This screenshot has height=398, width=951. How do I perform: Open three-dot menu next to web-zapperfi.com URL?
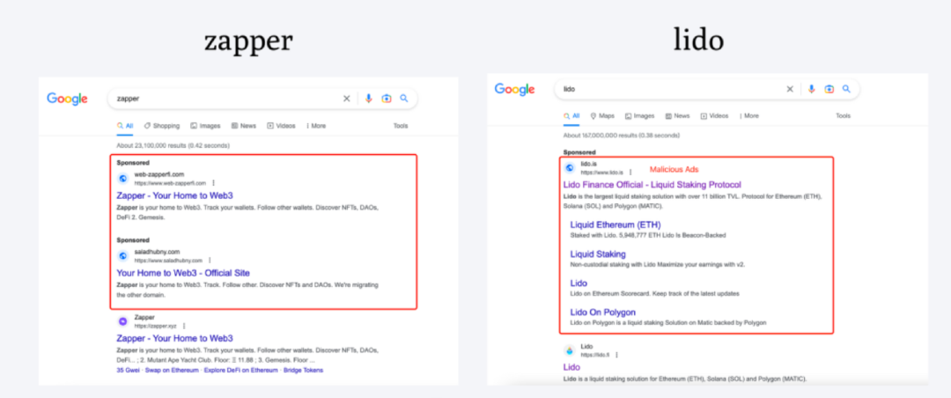(213, 183)
